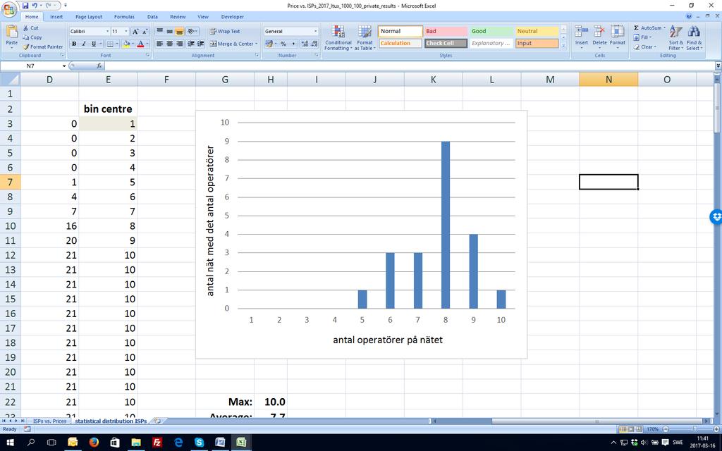
Task: Toggle middle vertical alignment
Action: pyautogui.click(x=169, y=31)
